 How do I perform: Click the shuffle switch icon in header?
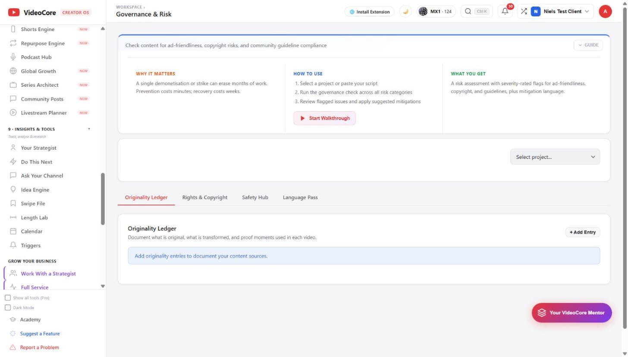(x=524, y=12)
